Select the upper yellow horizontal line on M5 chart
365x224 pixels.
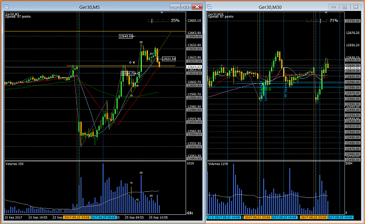[x=95, y=31]
